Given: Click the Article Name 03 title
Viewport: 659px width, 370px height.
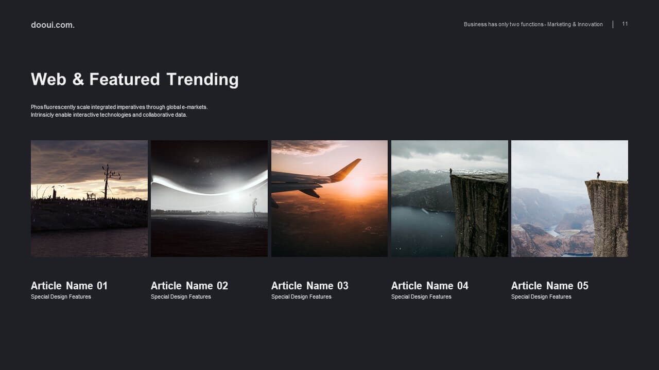Looking at the screenshot, I should point(310,286).
